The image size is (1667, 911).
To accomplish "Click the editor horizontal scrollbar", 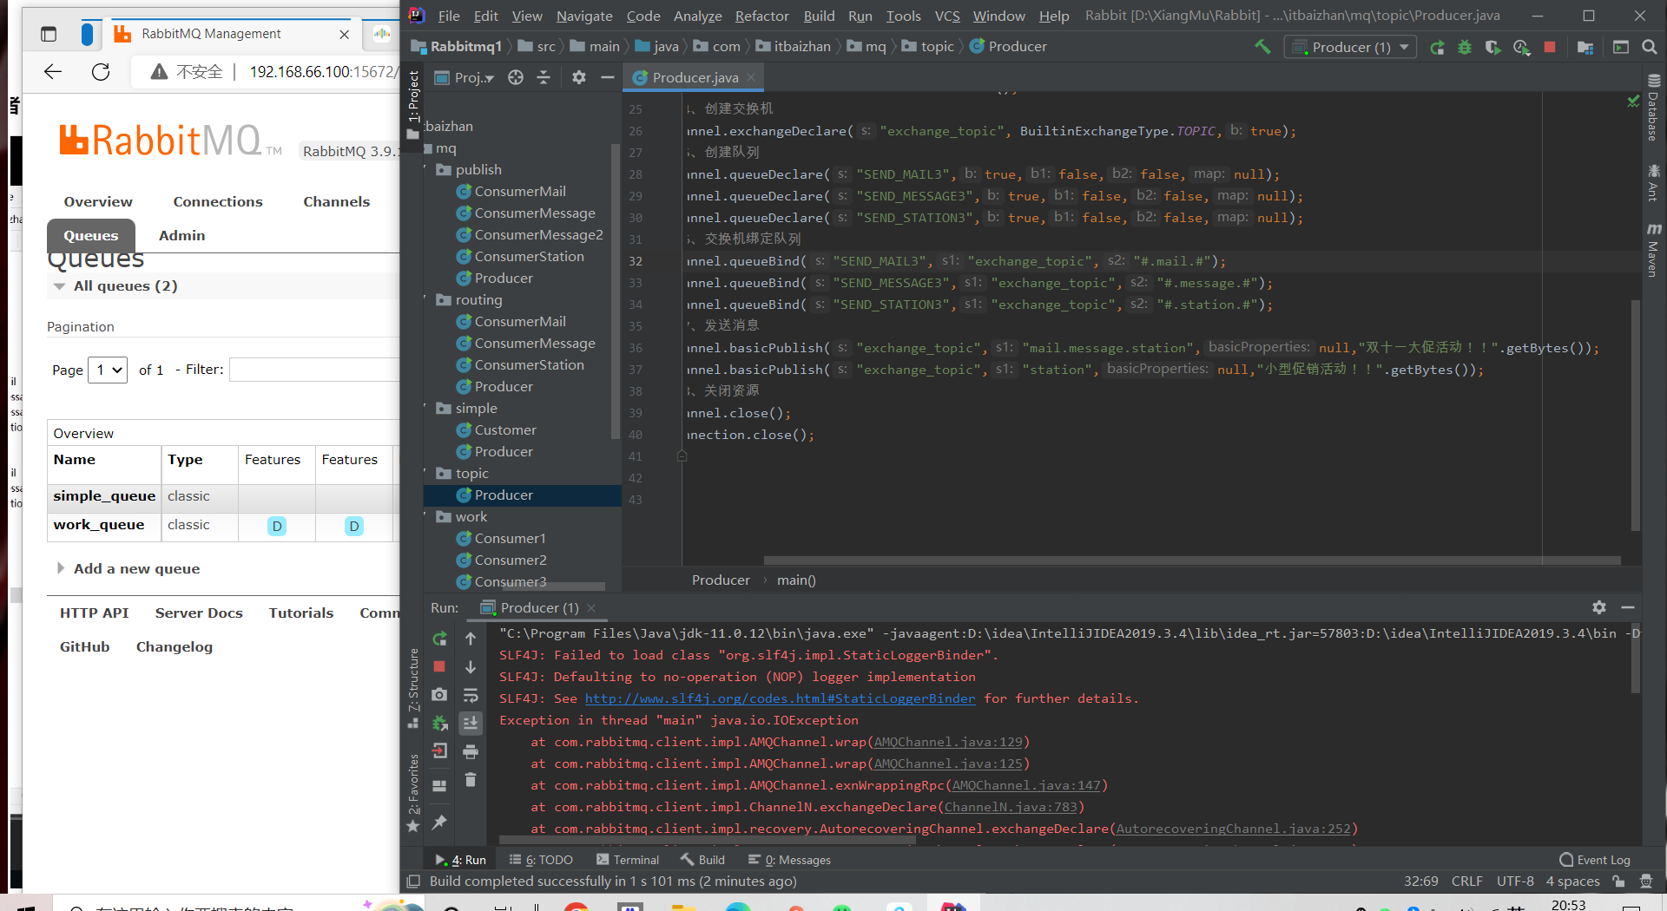I will click(x=1192, y=560).
